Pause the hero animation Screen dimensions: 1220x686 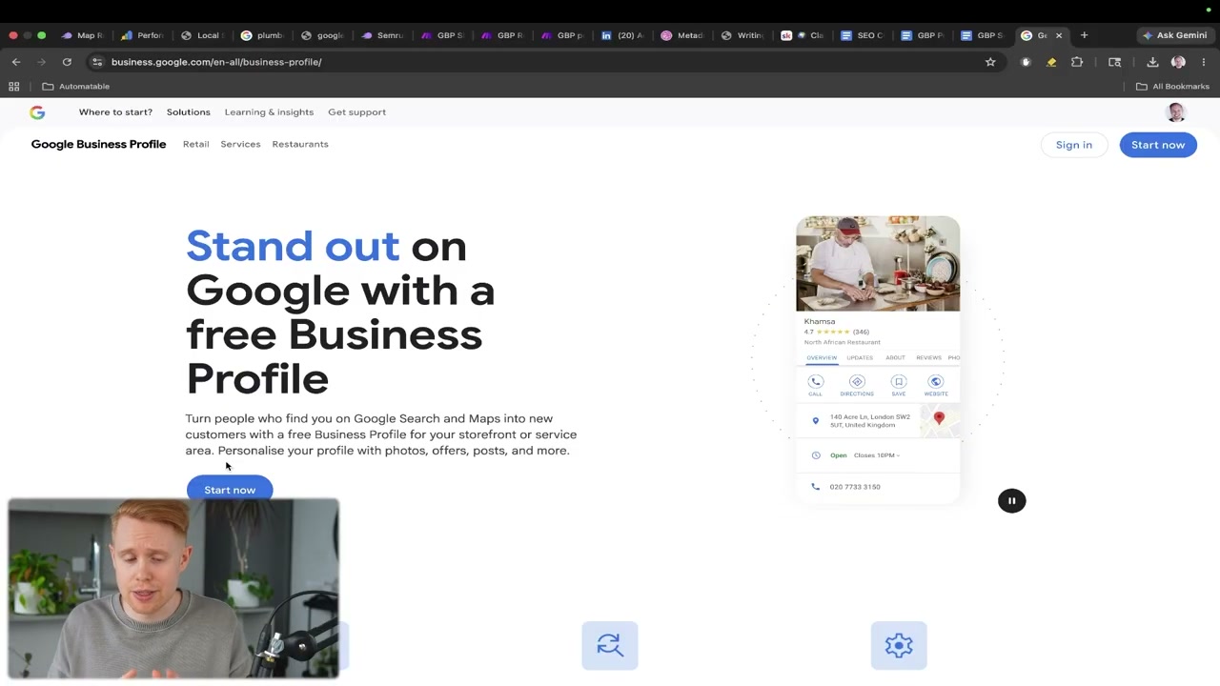click(x=1012, y=501)
